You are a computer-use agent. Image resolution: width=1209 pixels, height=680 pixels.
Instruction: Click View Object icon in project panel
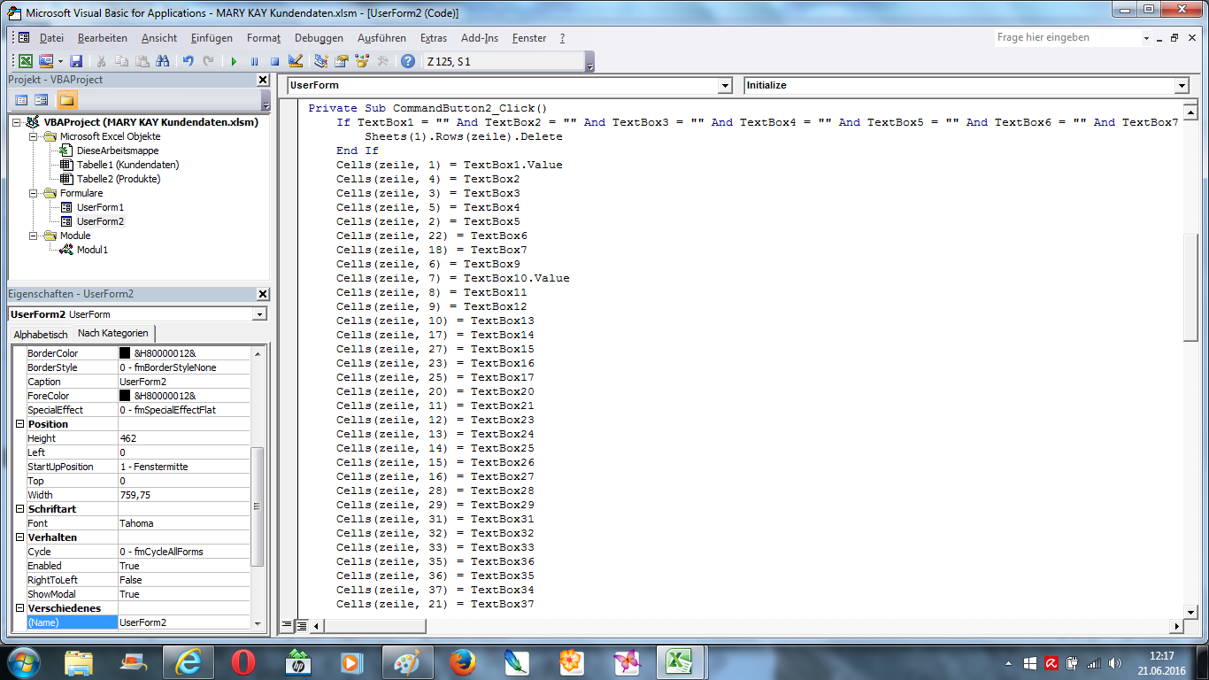[41, 100]
